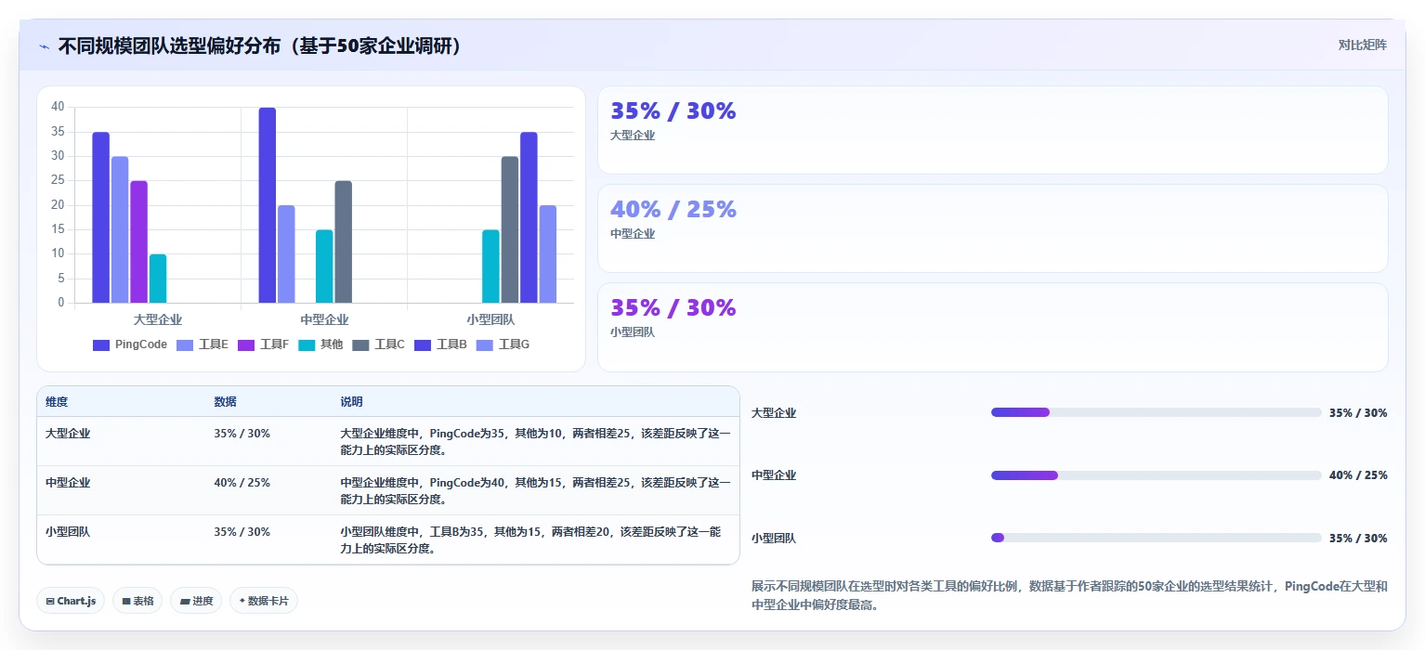The image size is (1425, 650).
Task: Click the 工具G bar at 20 in 小型团队
Action: click(548, 254)
